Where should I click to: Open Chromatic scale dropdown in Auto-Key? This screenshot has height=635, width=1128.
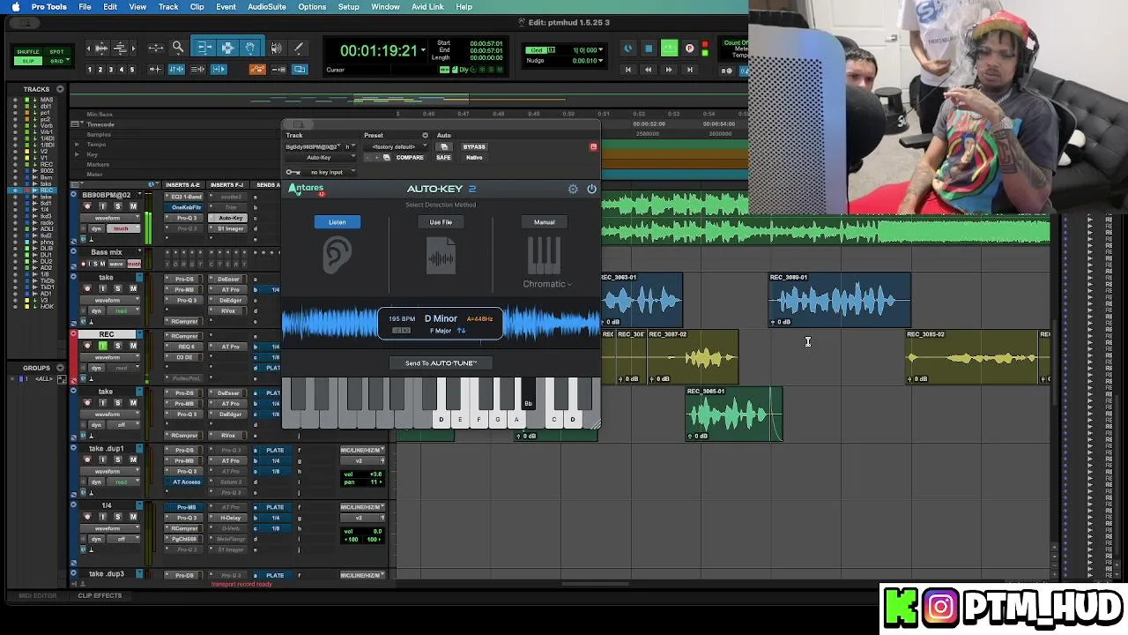click(x=547, y=284)
